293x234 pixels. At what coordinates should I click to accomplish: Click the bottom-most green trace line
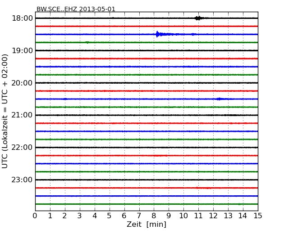(146, 204)
